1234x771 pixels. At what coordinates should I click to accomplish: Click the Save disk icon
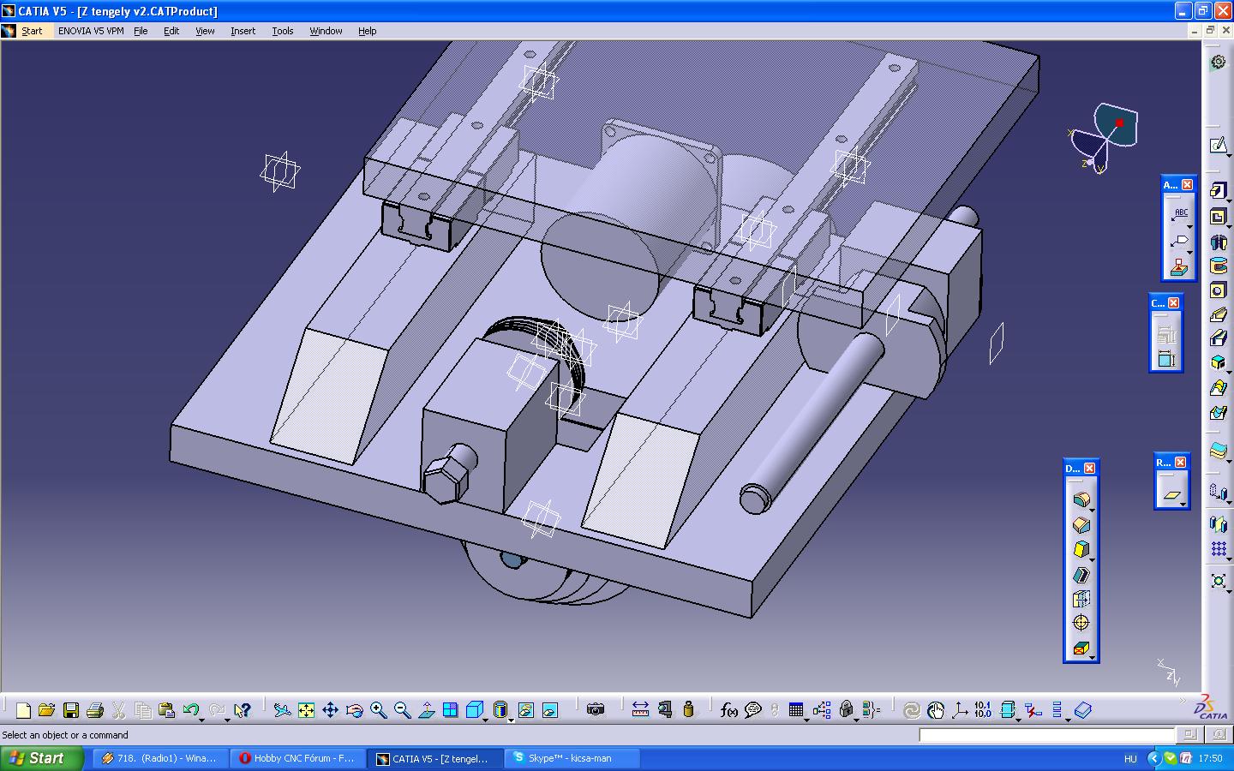[71, 710]
